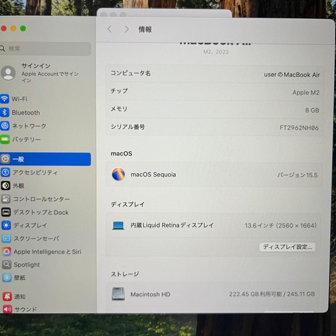Select the 外観 appearance icon
The height and width of the screenshot is (336, 336).
tap(5, 186)
